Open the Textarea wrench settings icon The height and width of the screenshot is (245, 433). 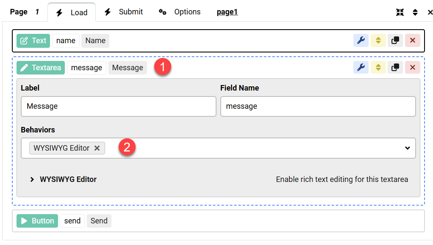(x=361, y=67)
